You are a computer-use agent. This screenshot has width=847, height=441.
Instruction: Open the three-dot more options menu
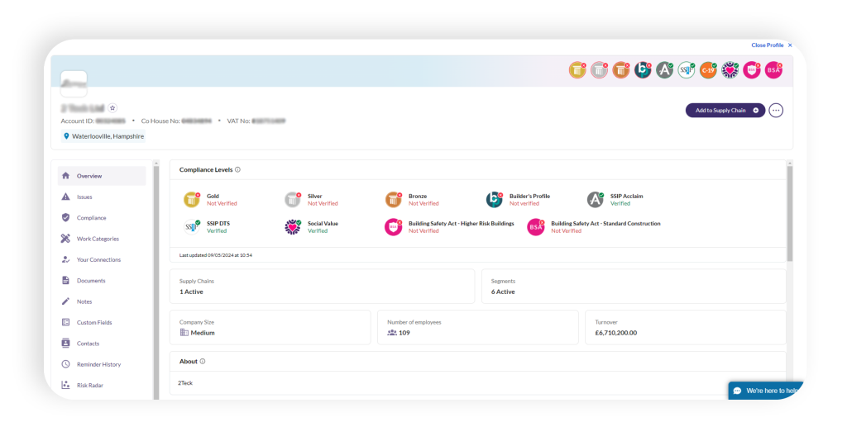coord(776,110)
